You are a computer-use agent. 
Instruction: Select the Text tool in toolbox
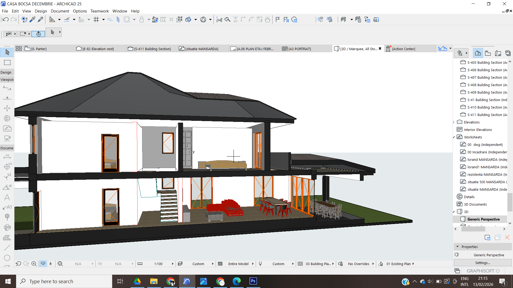pos(7,197)
